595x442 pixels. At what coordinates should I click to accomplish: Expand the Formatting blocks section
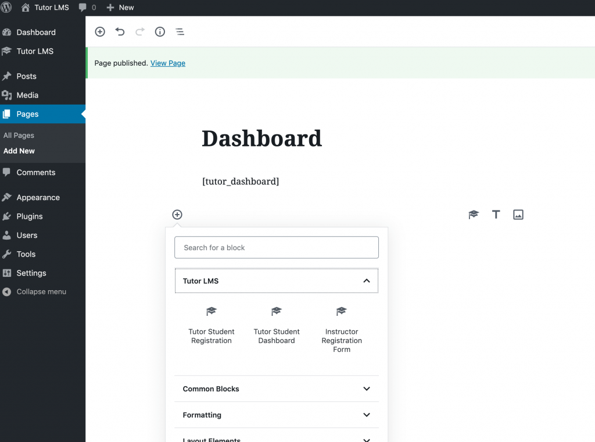point(367,415)
